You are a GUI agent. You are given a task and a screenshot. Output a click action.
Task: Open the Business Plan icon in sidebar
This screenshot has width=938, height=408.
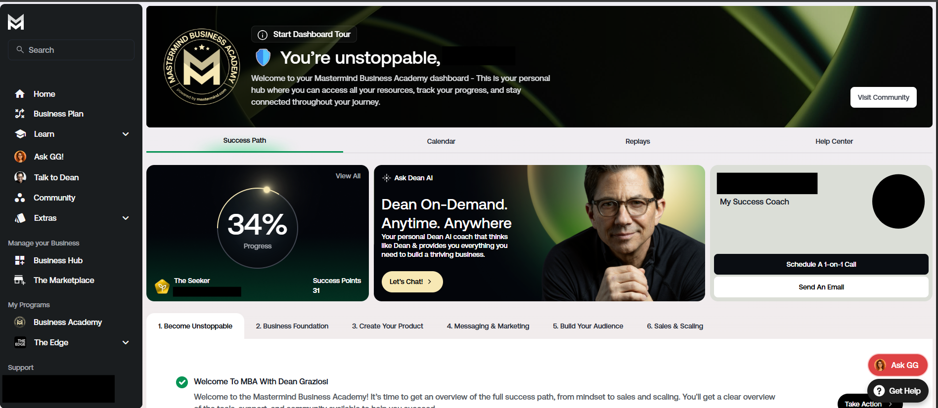20,114
